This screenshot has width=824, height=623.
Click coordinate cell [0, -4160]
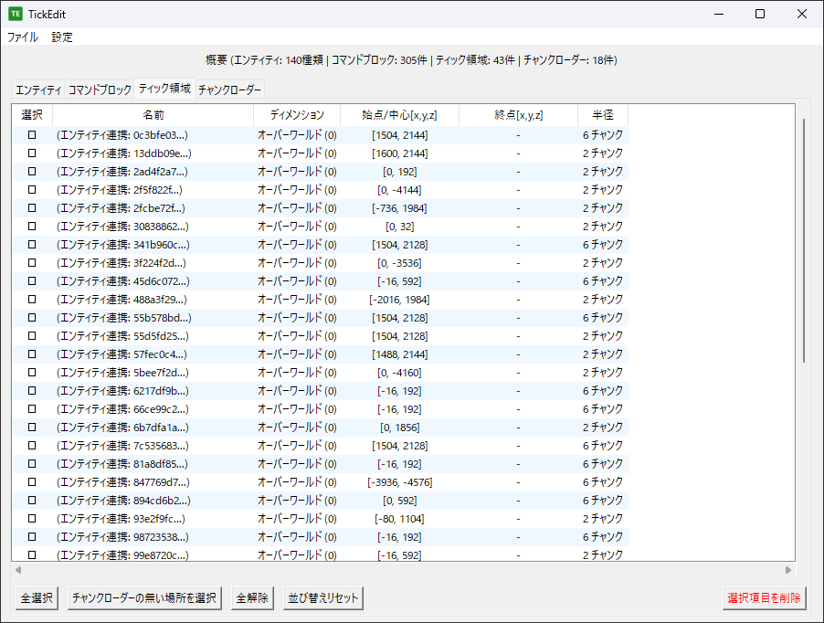tap(399, 373)
